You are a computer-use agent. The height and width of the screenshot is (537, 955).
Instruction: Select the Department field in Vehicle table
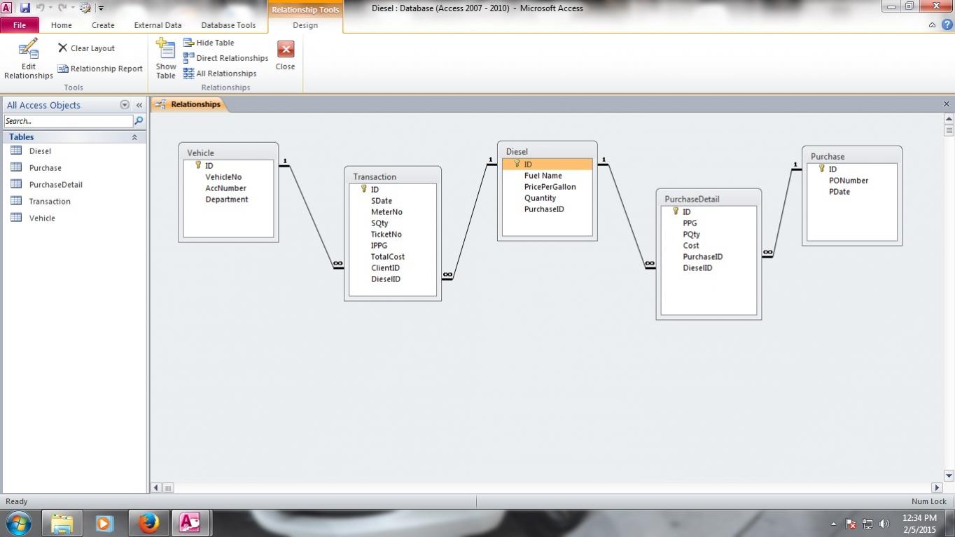click(228, 200)
